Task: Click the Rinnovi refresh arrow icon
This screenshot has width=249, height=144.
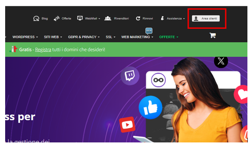Action: tap(138, 19)
